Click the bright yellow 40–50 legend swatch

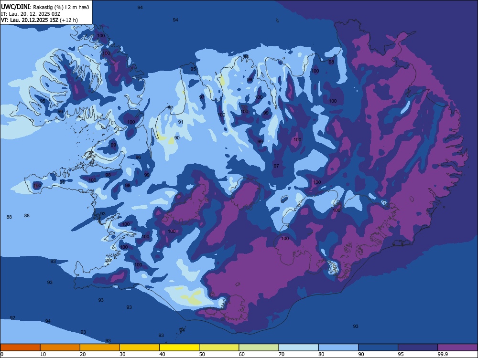(179, 347)
